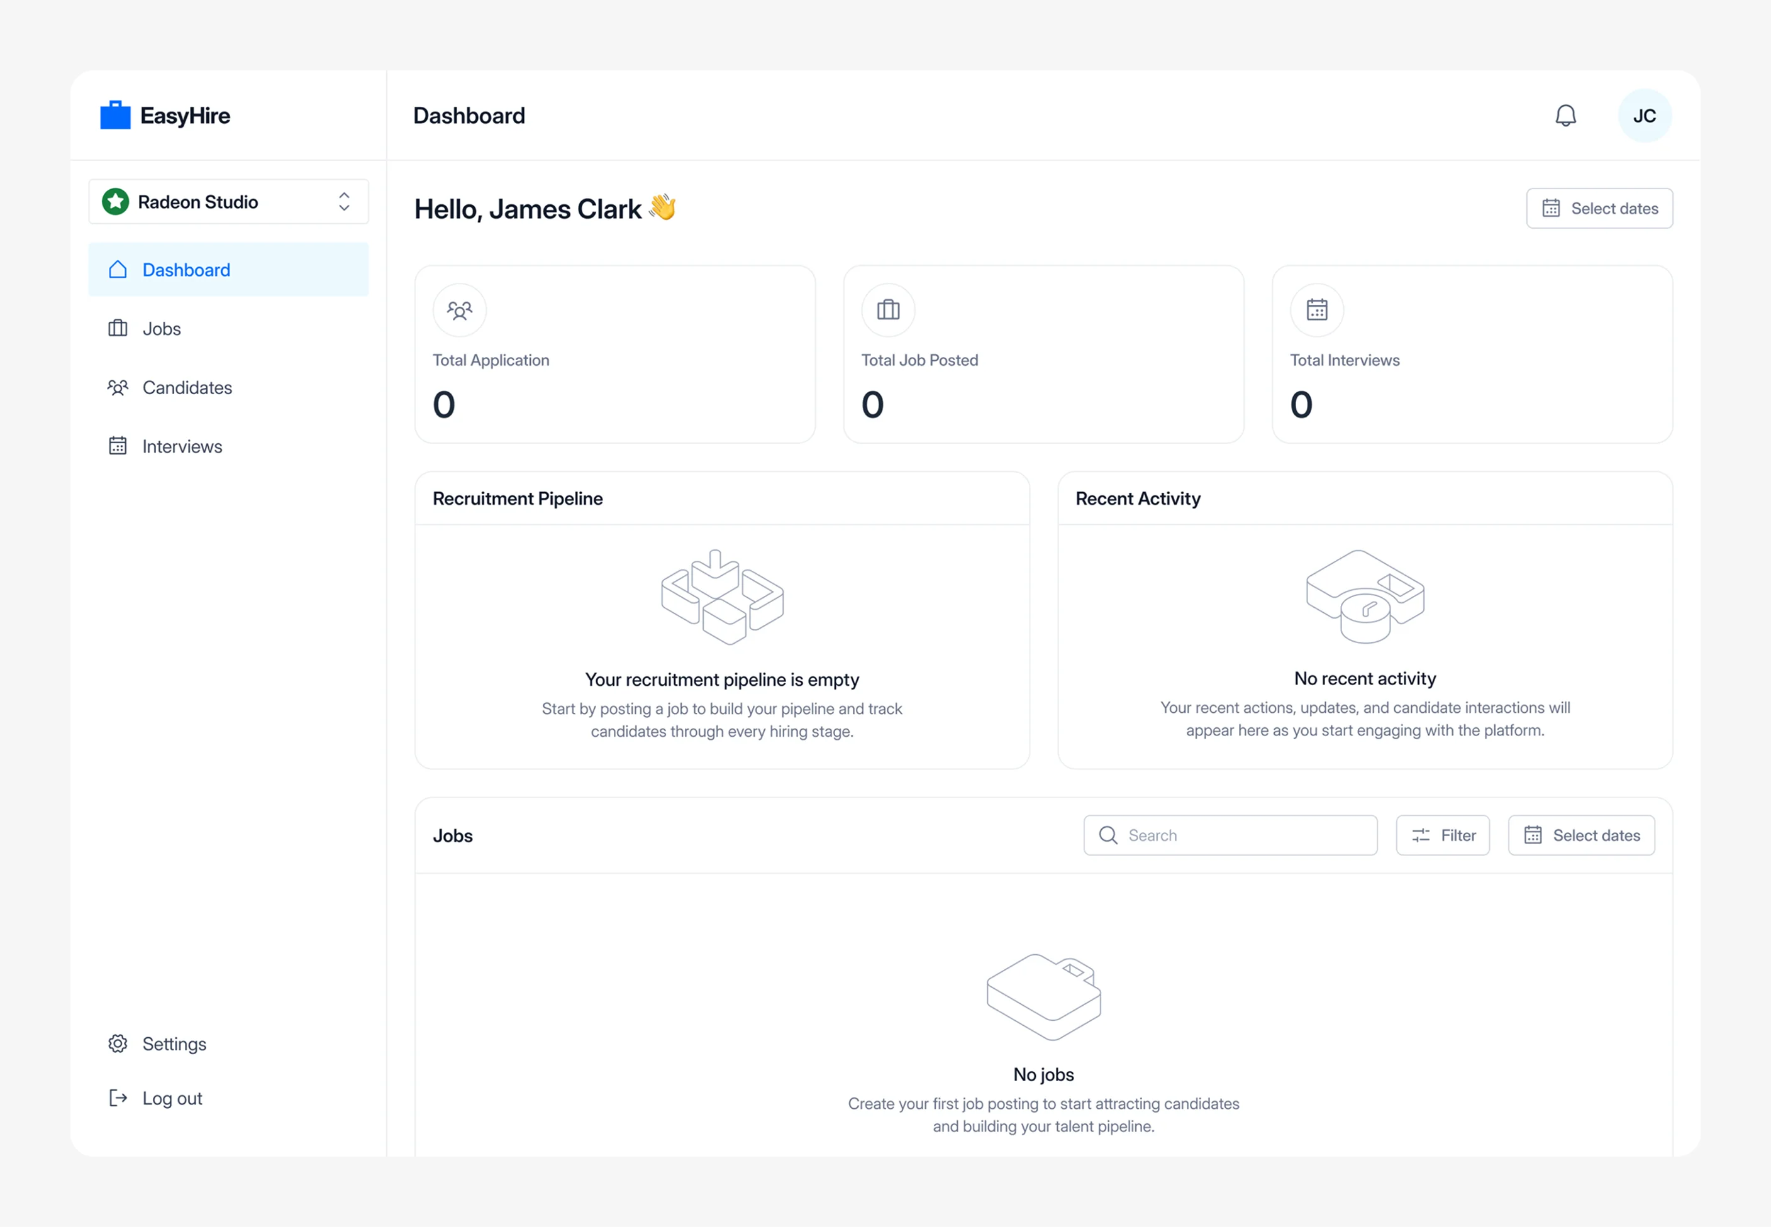Viewport: 1771px width, 1227px height.
Task: Click the EasyHire briefcase logo icon
Action: [x=115, y=115]
